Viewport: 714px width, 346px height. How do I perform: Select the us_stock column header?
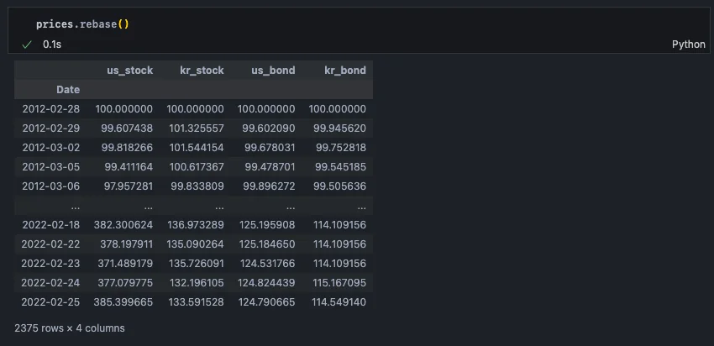click(129, 71)
